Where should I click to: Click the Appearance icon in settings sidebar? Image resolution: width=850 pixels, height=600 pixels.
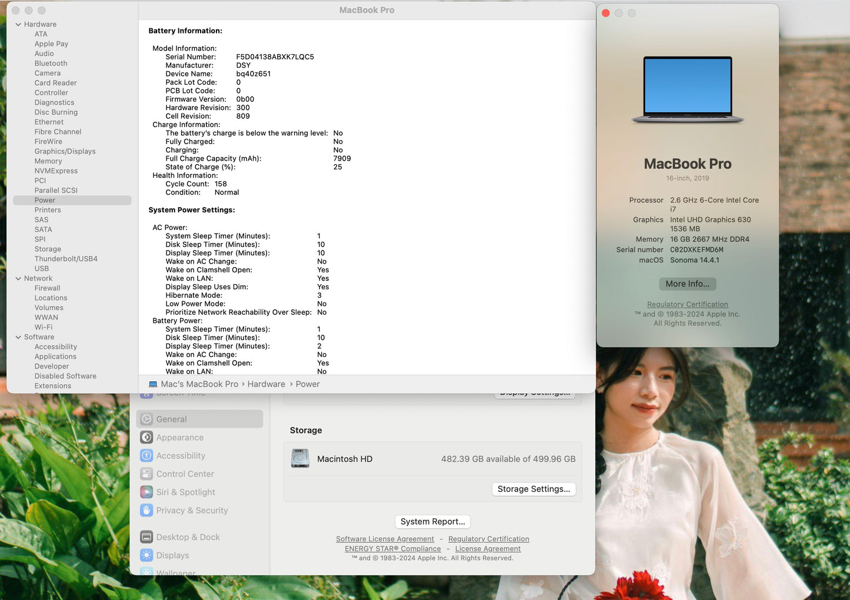coord(146,438)
